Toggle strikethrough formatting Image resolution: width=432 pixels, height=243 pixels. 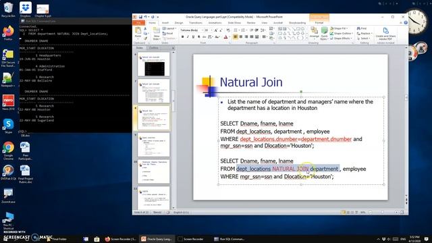204,36
